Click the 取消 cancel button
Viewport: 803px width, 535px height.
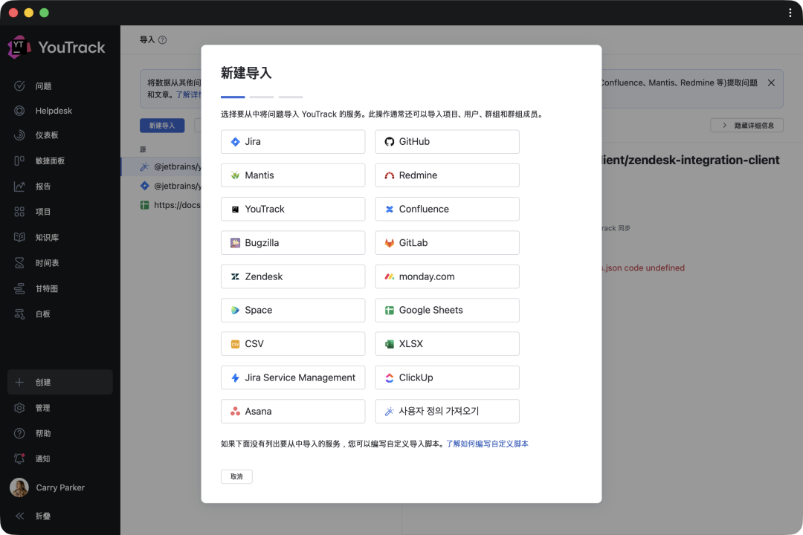tap(236, 476)
